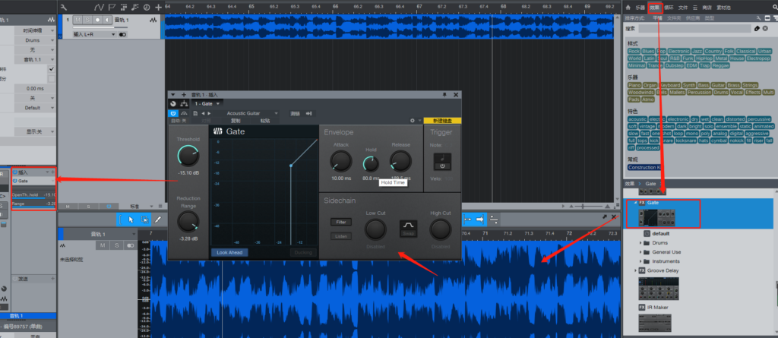Screen dimensions: 778x338
Task: Open 1 - Gate insert selector dropdown
Action: click(x=207, y=103)
